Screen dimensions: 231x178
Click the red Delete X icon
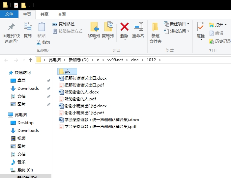click(125, 27)
